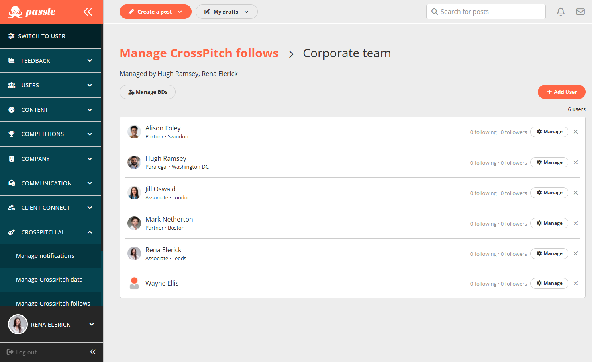Click 'Associate · London' text
This screenshot has width=592, height=362.
(x=168, y=198)
